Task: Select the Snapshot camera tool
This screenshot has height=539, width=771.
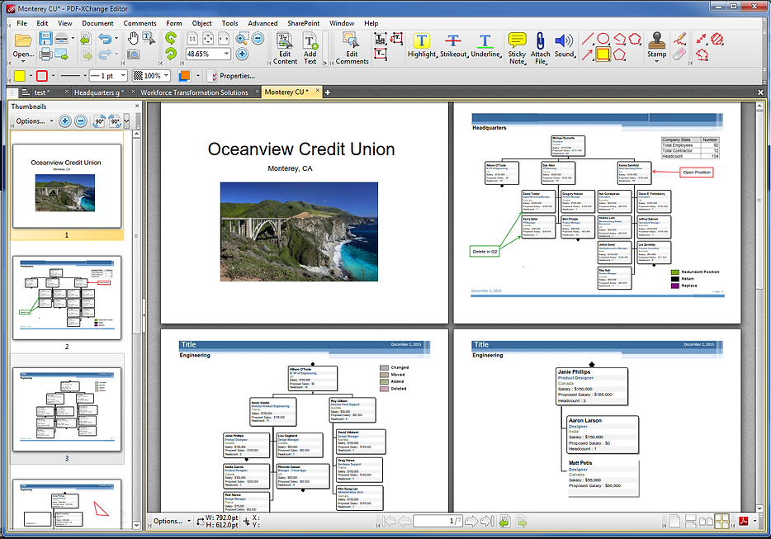Action: coord(133,54)
